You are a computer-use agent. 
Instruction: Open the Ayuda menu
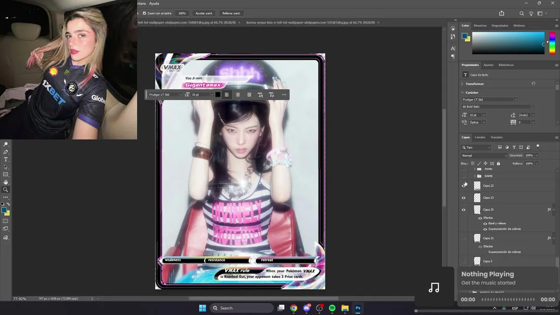pos(154,3)
